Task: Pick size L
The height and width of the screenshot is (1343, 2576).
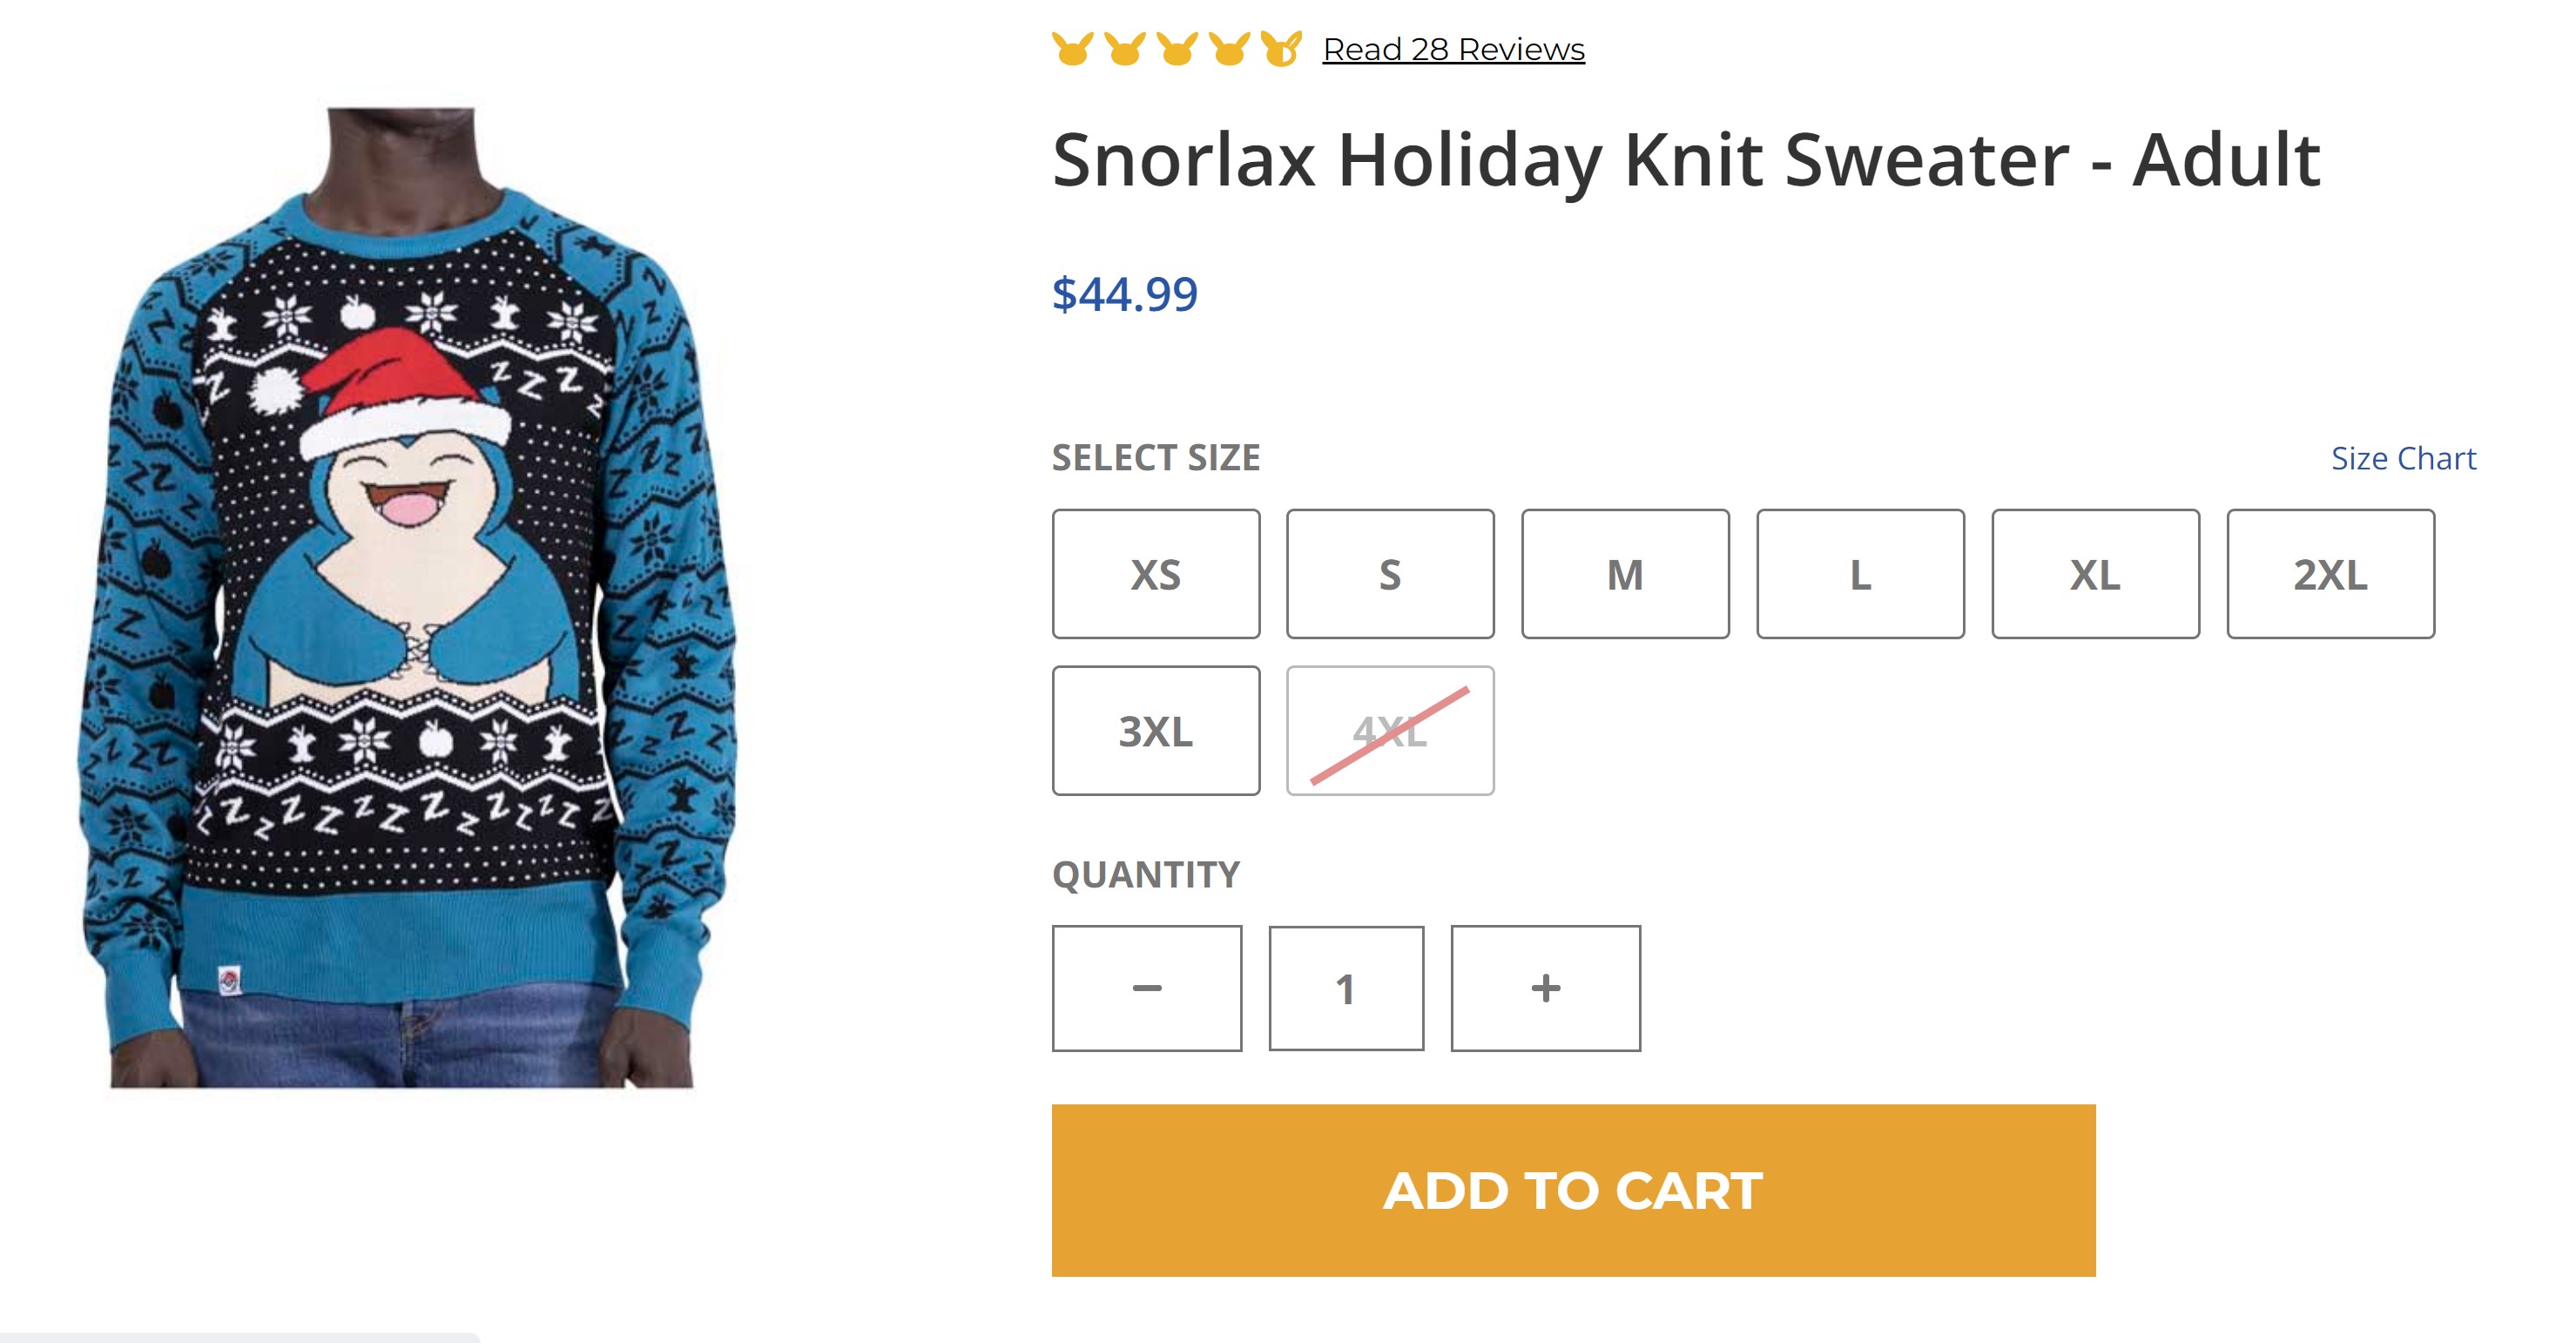Action: pyautogui.click(x=1861, y=574)
